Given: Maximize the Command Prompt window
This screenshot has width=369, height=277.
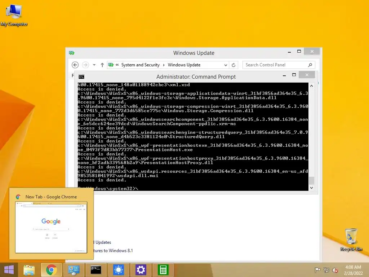Looking at the screenshot, I should coord(294,75).
